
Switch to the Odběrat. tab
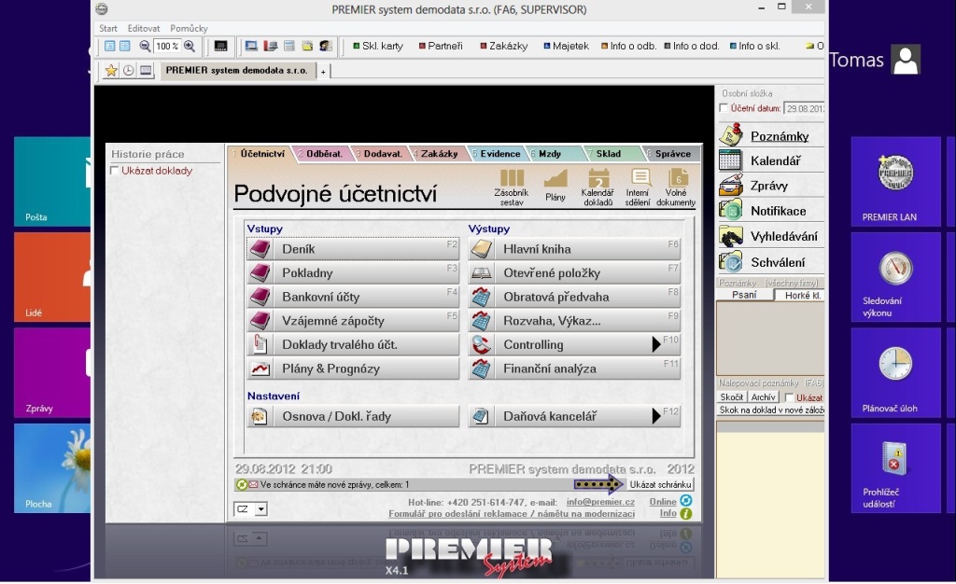[324, 153]
